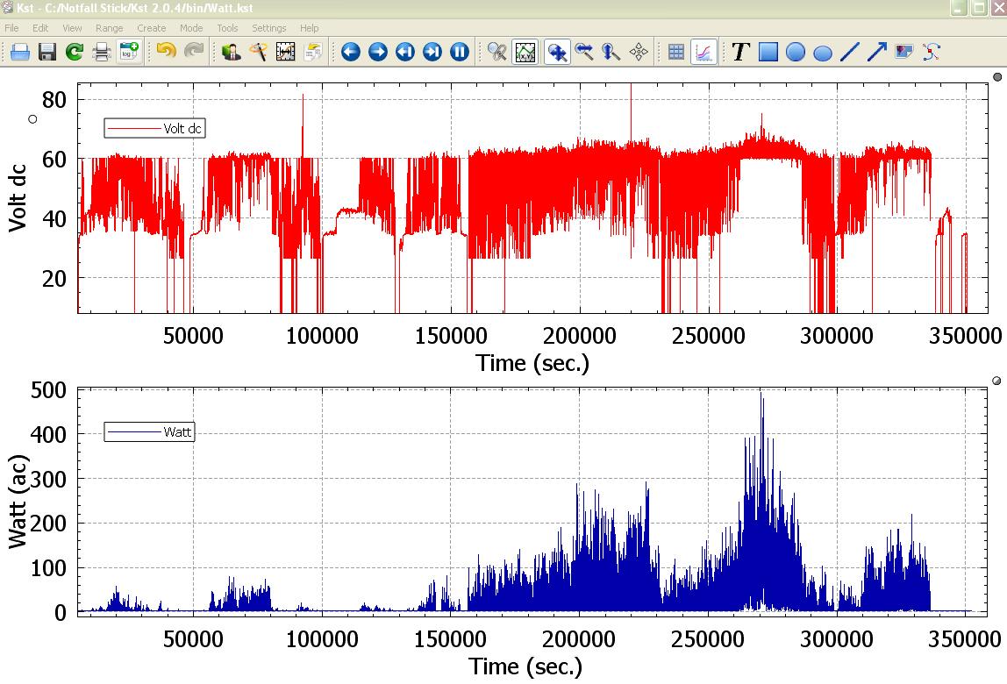Toggle Tied Zoom in the toolbar
This screenshot has width=1007, height=684.
coord(497,52)
